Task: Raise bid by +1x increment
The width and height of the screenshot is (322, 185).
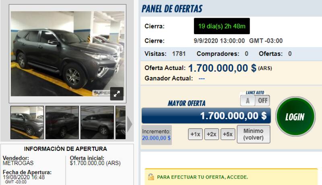Action: pos(195,134)
